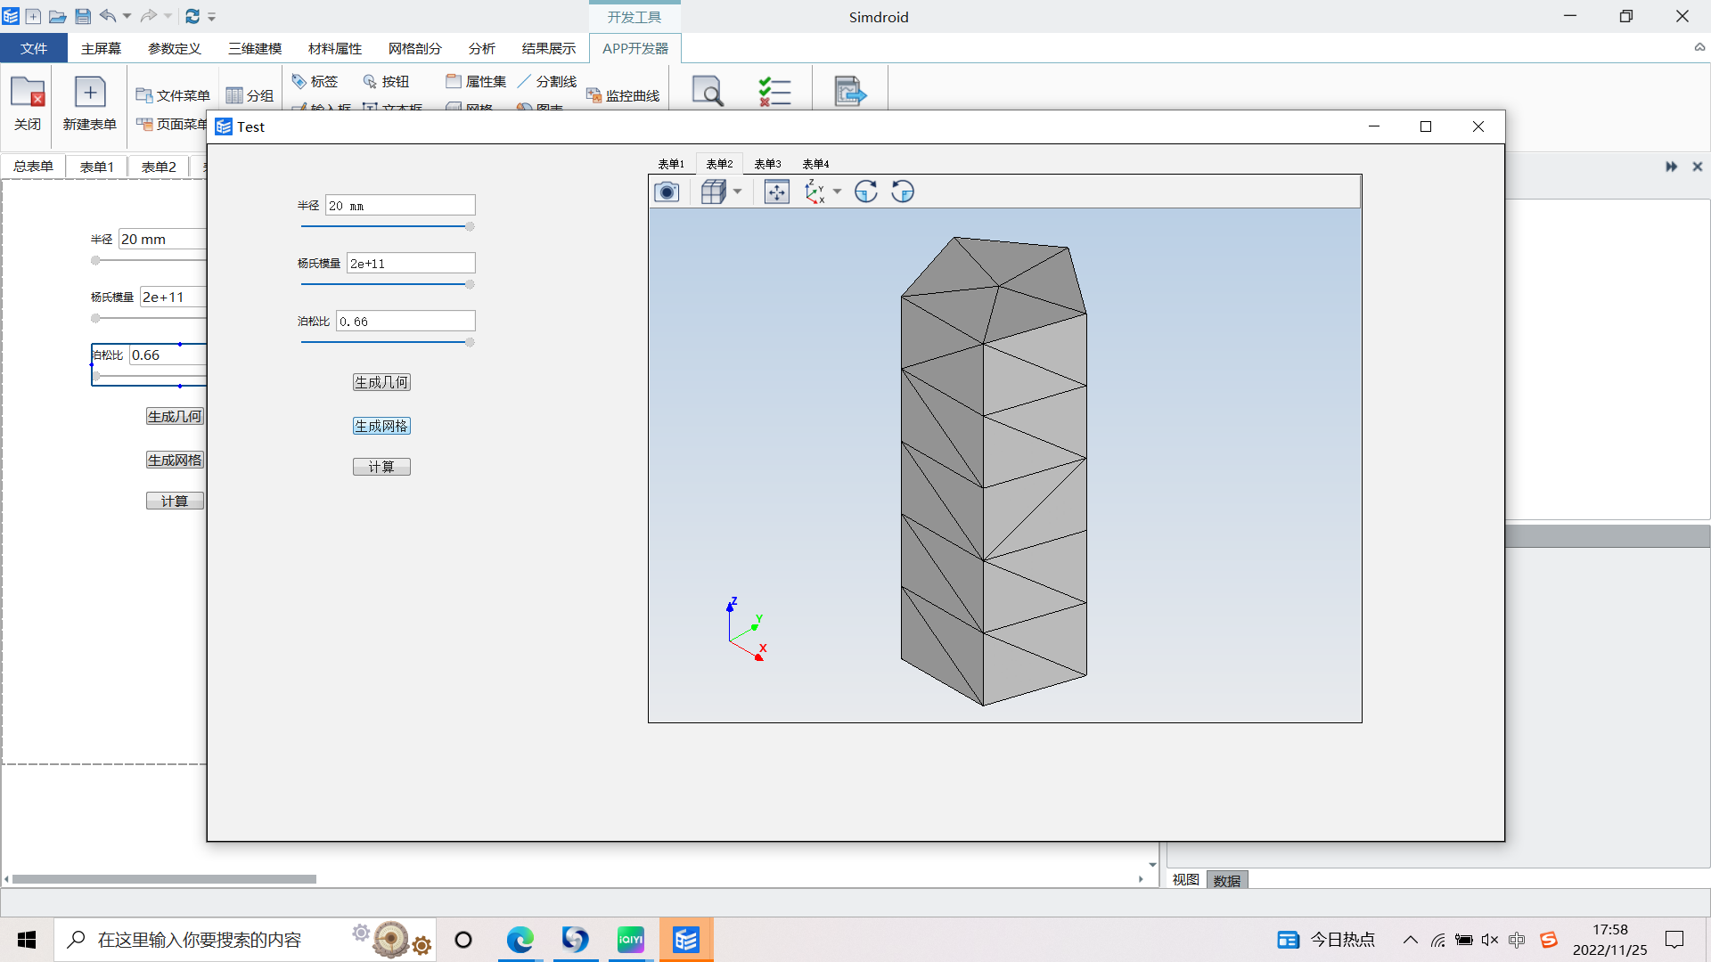Screen dimensions: 1711x962
Task: Switch to the 三维建模 ribbon tab
Action: pos(255,48)
